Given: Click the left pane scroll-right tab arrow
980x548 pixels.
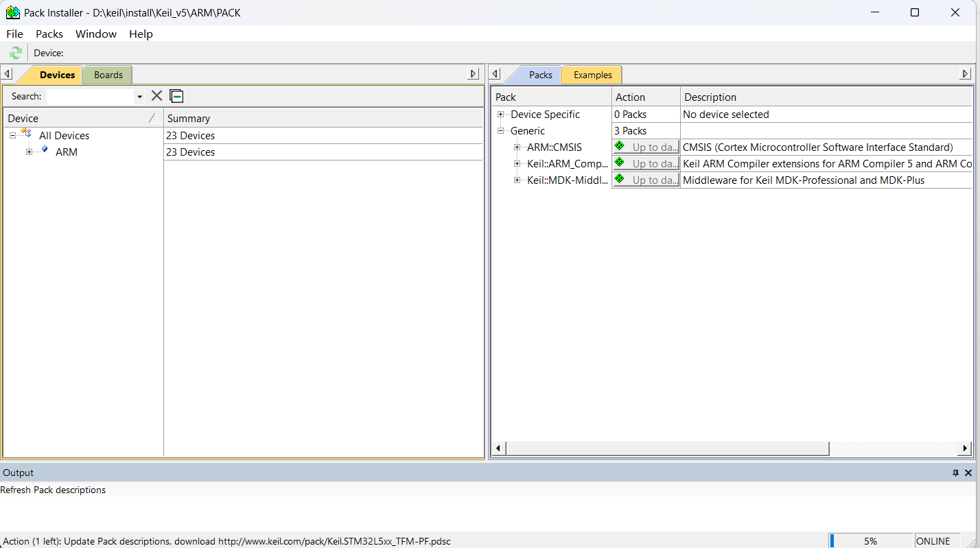Looking at the screenshot, I should 474,74.
